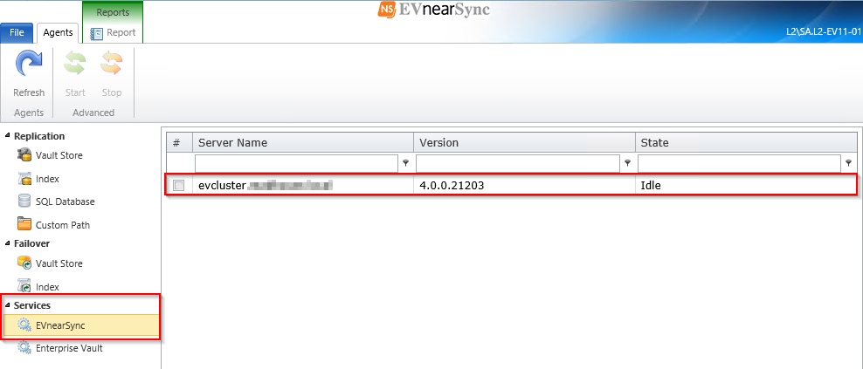
Task: Click the Idle state cell
Action: [x=746, y=186]
